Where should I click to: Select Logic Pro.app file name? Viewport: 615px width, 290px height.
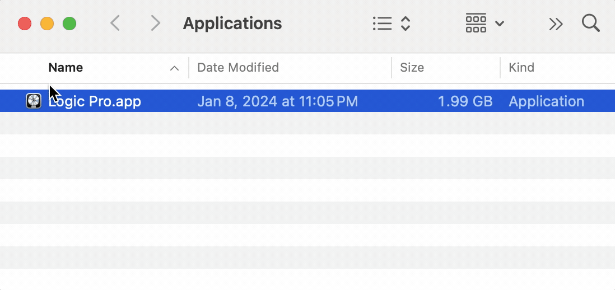pos(95,101)
